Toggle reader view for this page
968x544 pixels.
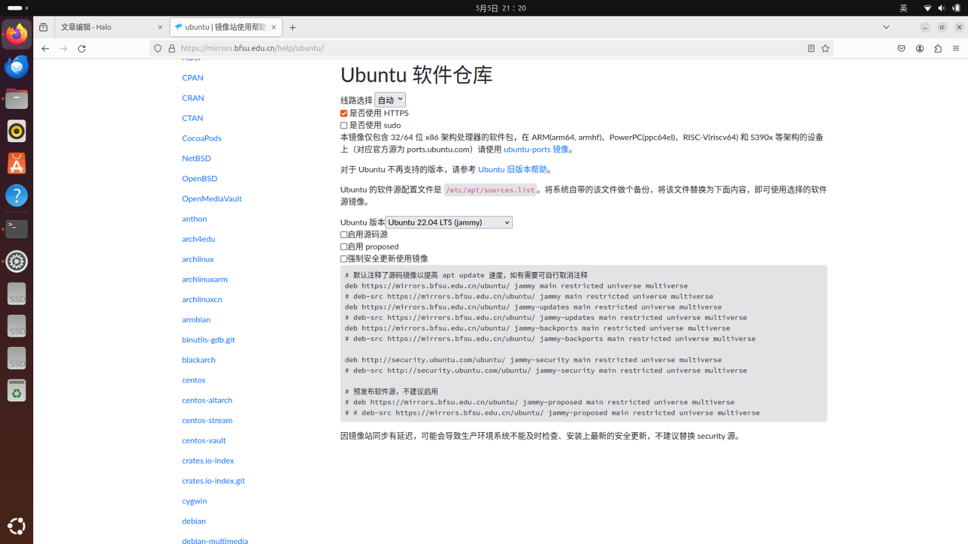(x=811, y=48)
